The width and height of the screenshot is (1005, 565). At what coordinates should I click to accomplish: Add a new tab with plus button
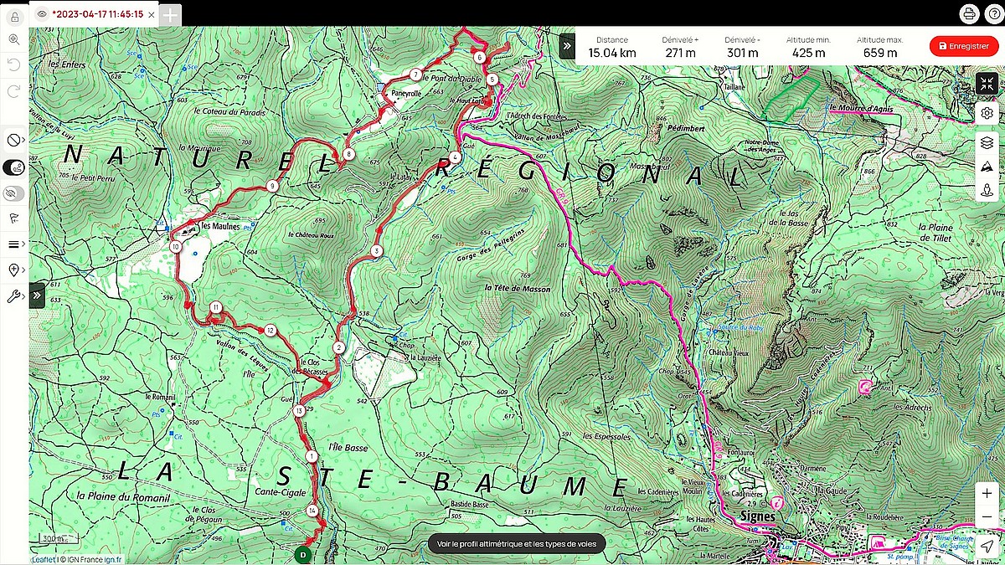tap(169, 14)
